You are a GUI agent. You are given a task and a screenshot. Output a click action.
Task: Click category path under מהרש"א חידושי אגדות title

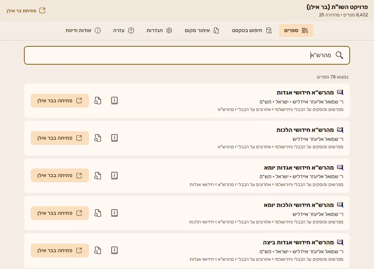[x=280, y=109]
